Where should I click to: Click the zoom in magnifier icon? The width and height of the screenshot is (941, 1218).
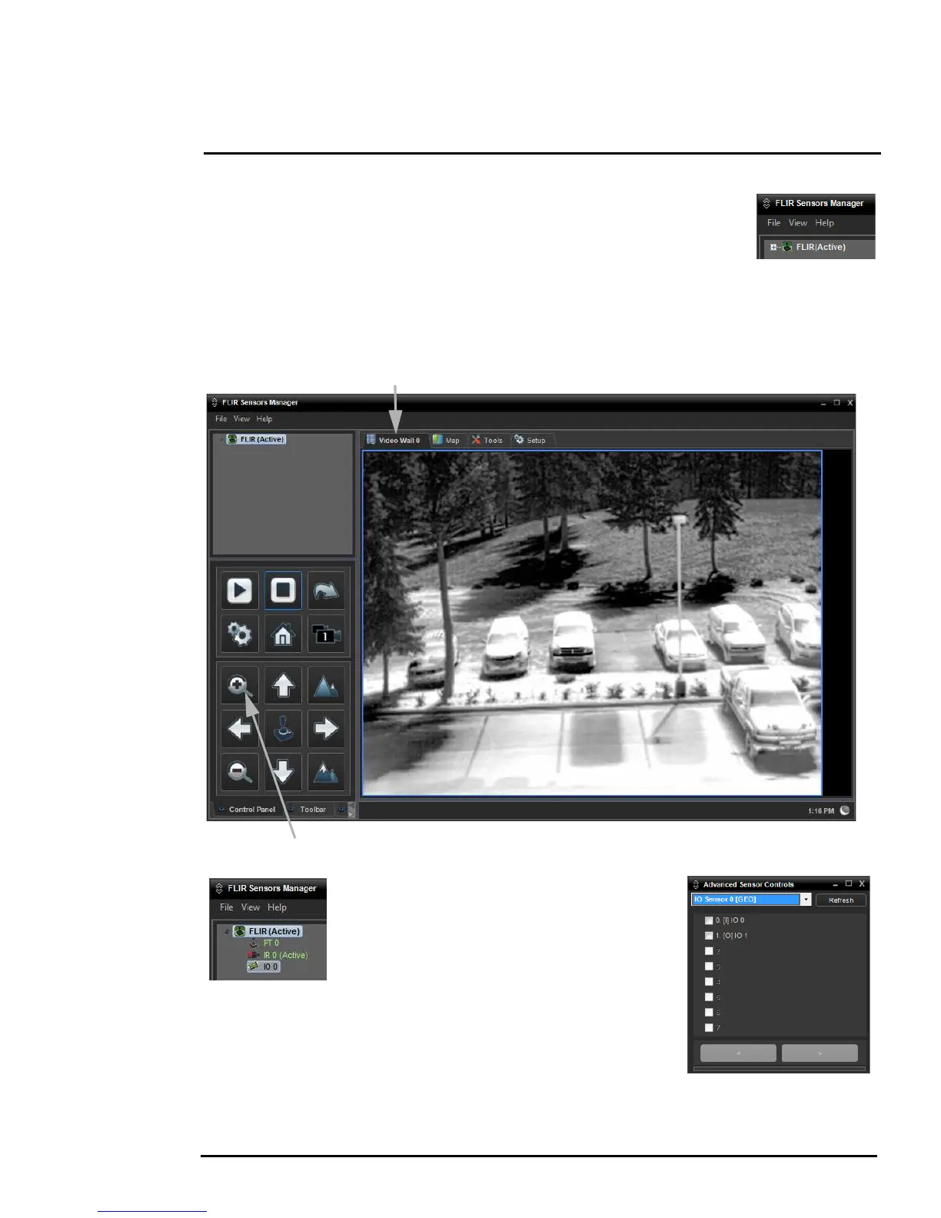click(x=239, y=685)
